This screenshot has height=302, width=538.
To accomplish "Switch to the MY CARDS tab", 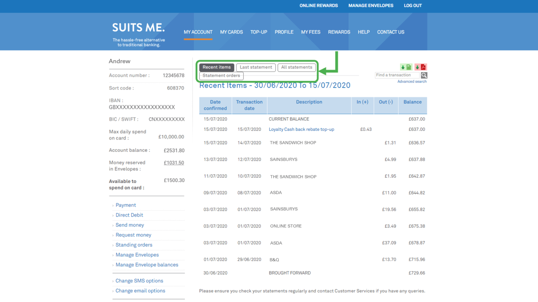I will coord(232,32).
